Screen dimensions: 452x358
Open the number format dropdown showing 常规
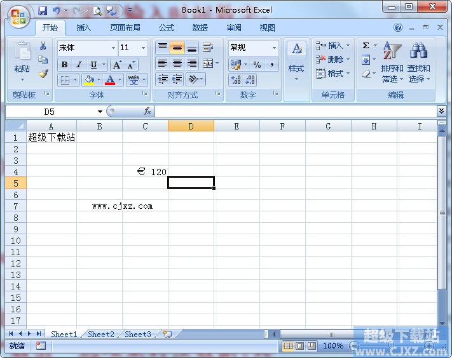point(254,48)
